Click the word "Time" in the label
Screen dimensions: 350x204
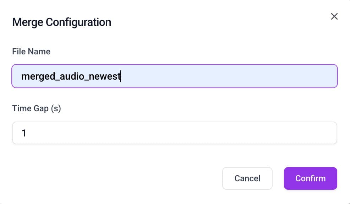(x=21, y=108)
